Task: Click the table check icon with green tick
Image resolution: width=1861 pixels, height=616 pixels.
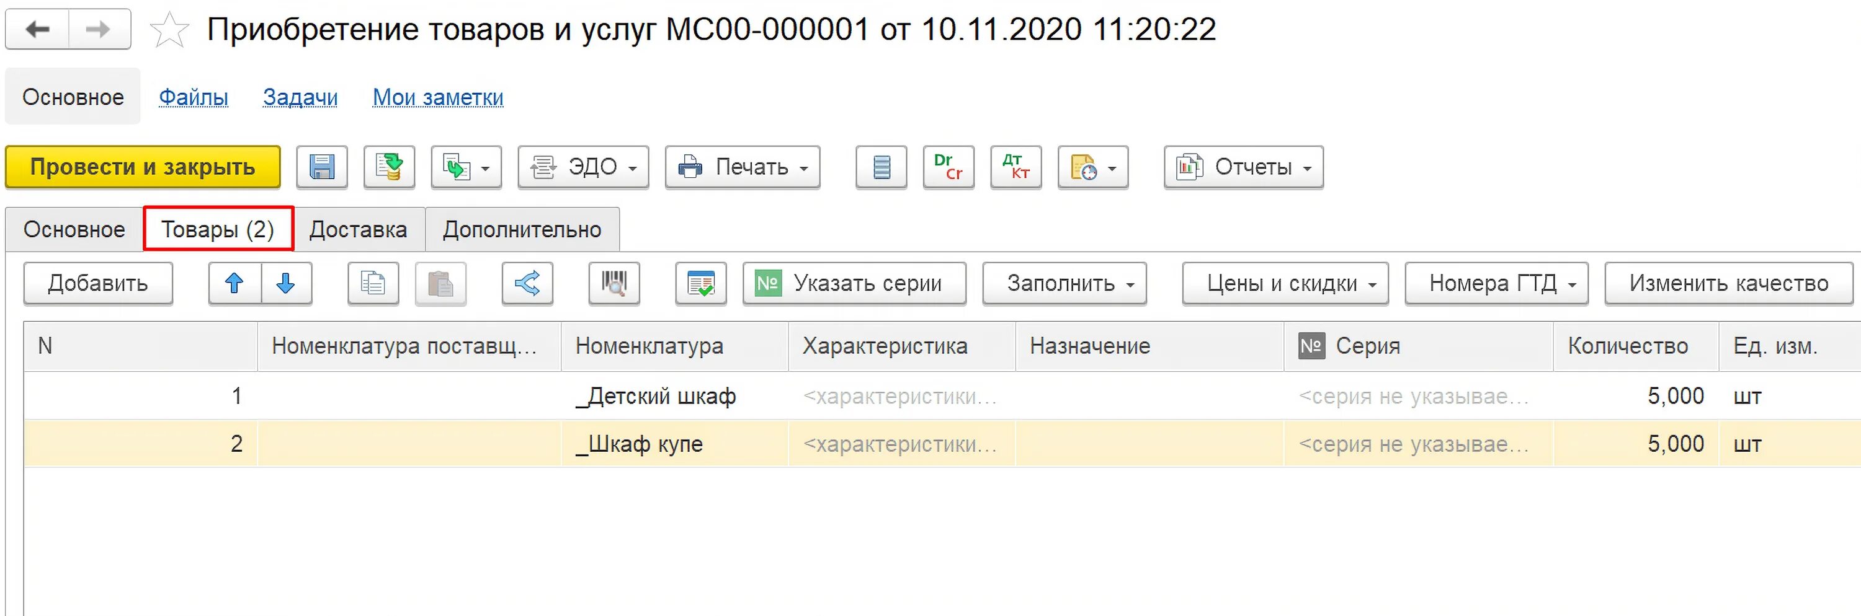Action: point(701,283)
